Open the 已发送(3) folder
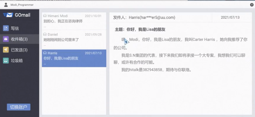This screenshot has height=117, width=255. pos(19,50)
